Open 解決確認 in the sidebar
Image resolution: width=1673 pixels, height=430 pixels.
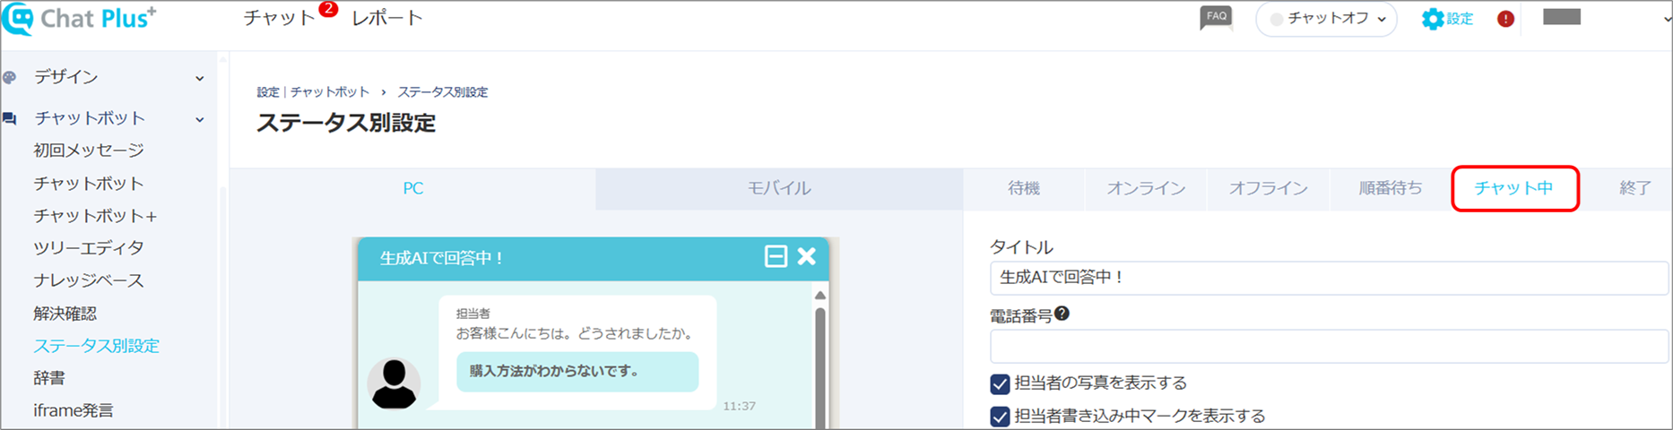pos(65,314)
